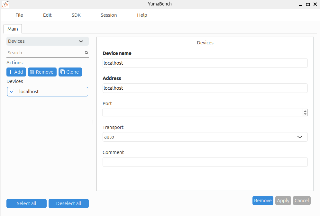This screenshot has width=320, height=216.
Task: Increase the Port value with up arrow
Action: pos(305,111)
